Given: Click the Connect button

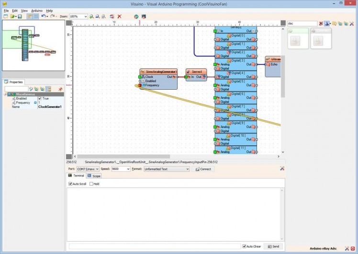Looking at the screenshot, I should coord(203,169).
